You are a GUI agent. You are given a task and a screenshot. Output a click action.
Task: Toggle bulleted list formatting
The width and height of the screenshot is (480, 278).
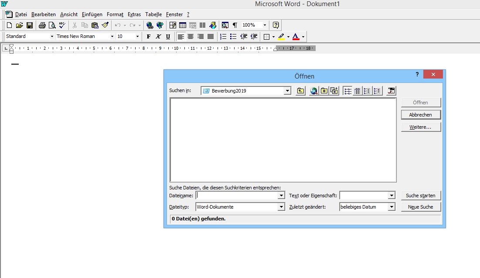[233, 37]
